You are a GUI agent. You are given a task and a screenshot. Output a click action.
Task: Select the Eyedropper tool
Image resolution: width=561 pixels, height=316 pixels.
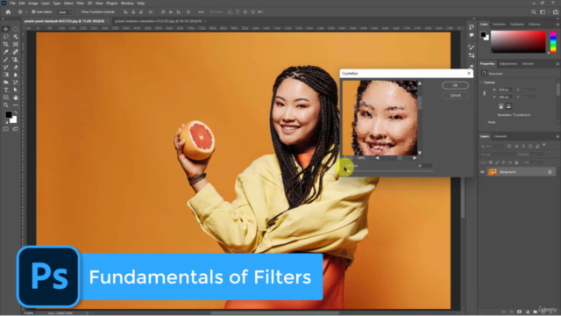click(x=6, y=52)
